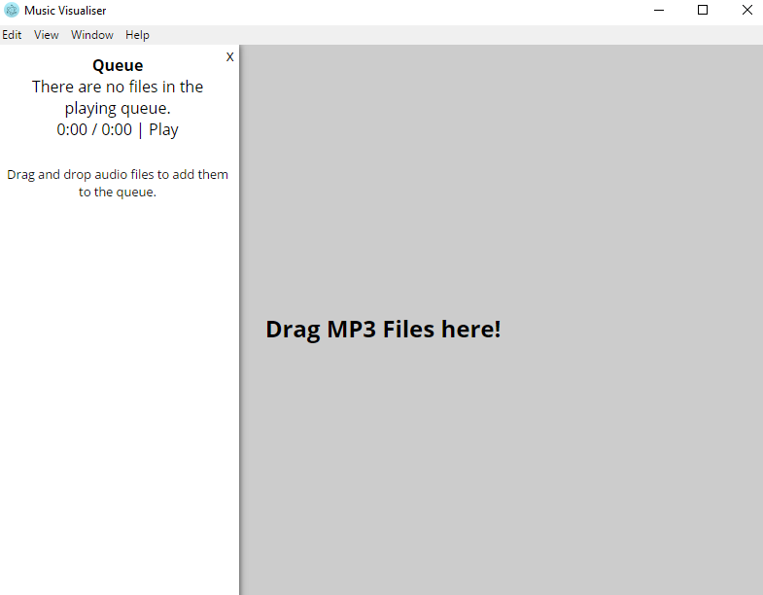
Task: Open the Help menu
Action: click(137, 35)
